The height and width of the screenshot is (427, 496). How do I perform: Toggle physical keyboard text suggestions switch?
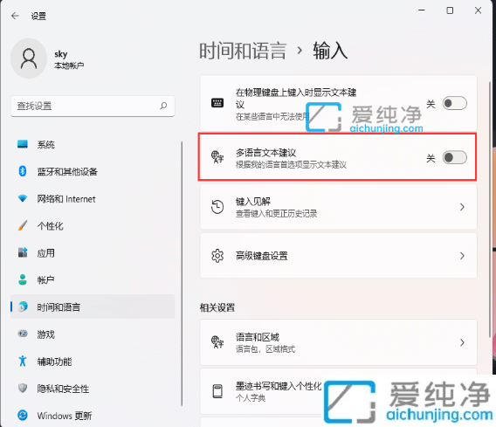(455, 103)
